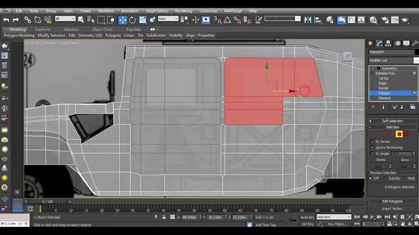Enable the Ignore Backfacing checkbox
This screenshot has height=235, width=419.
(x=373, y=148)
